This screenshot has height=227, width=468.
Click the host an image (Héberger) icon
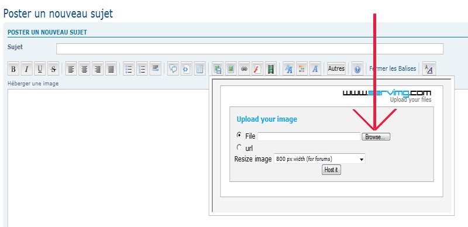[x=218, y=69]
